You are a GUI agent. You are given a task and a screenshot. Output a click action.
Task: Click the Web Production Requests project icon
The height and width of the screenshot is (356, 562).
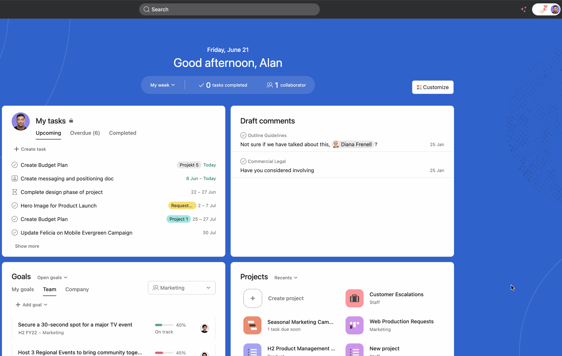point(354,326)
